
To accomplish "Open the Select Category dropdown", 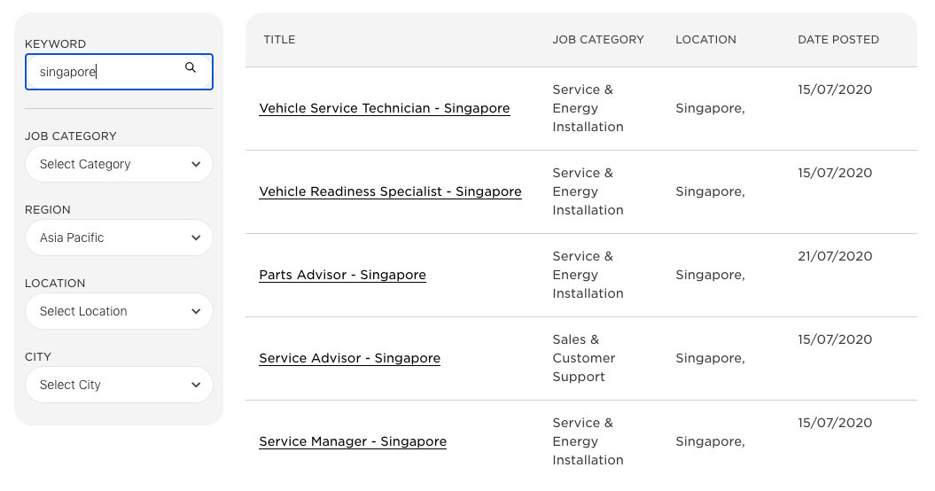I will (119, 164).
